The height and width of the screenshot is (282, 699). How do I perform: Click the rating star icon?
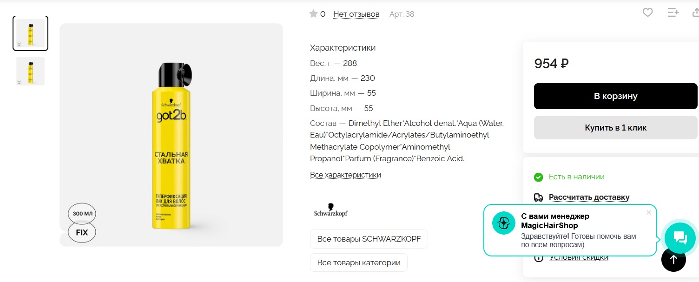(313, 14)
